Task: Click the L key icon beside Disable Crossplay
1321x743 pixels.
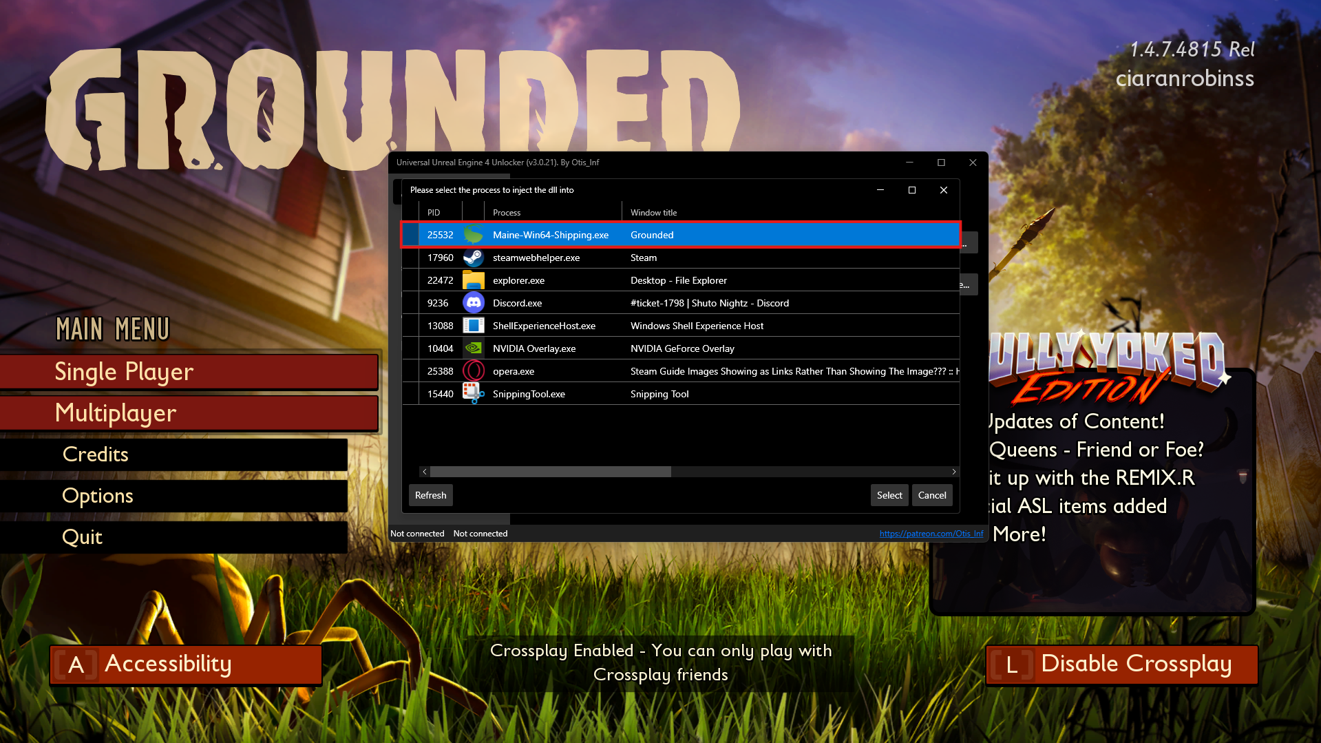Action: point(1012,665)
